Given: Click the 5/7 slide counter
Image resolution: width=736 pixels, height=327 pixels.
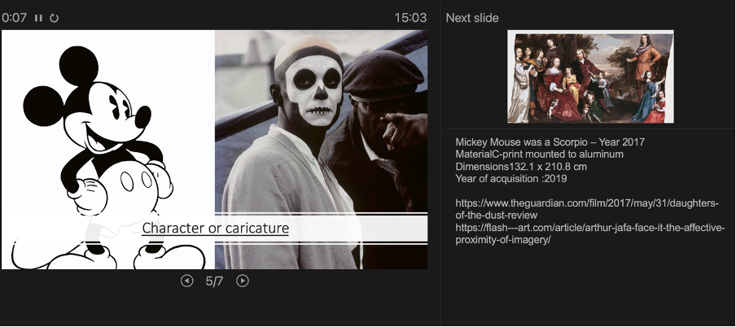Looking at the screenshot, I should pyautogui.click(x=214, y=281).
